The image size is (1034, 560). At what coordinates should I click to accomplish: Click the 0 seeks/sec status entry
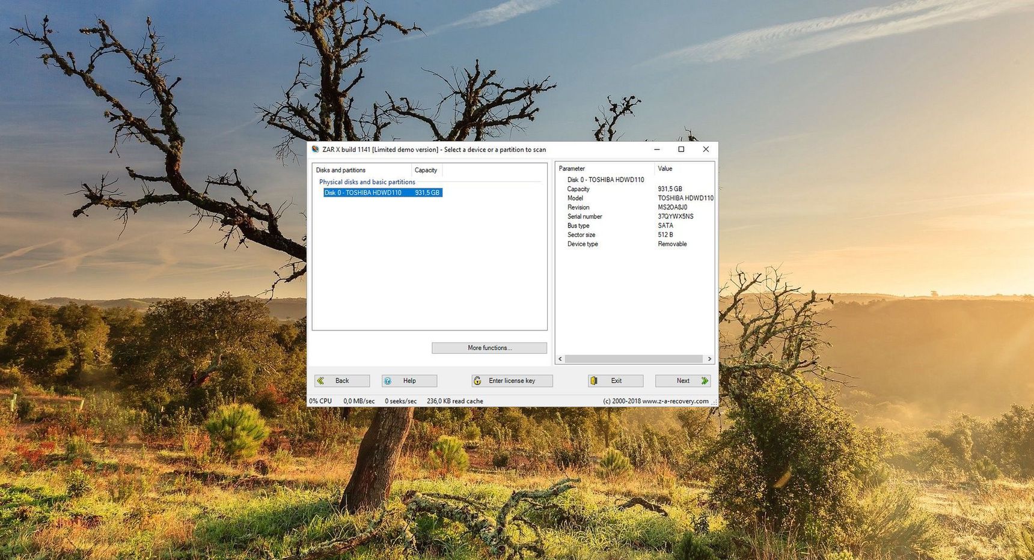click(400, 401)
